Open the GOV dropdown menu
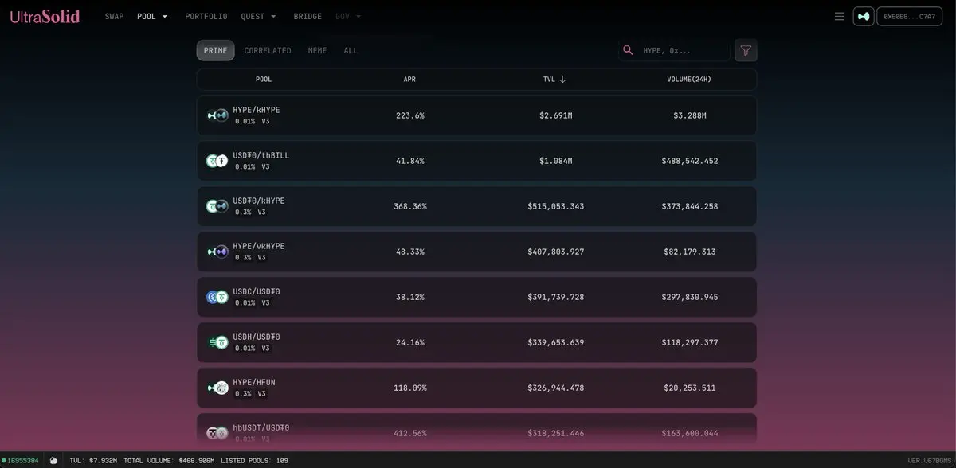This screenshot has height=468, width=956. point(348,16)
